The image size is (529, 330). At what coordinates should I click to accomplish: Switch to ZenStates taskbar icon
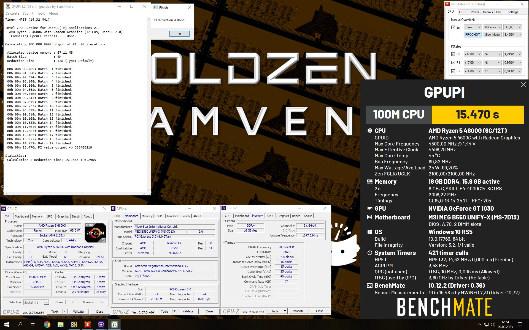click(88, 324)
